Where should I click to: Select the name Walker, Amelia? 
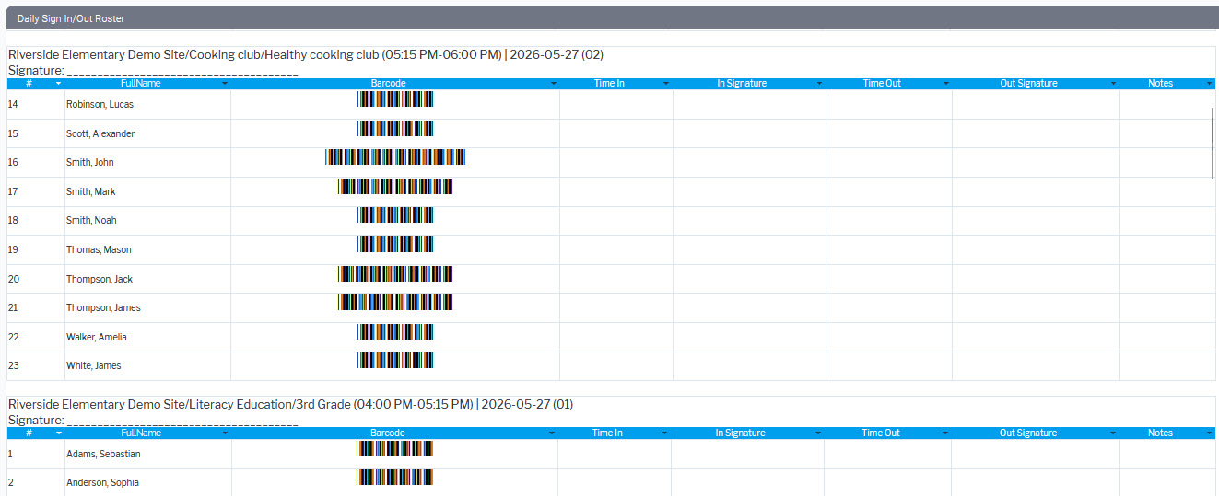pos(97,338)
